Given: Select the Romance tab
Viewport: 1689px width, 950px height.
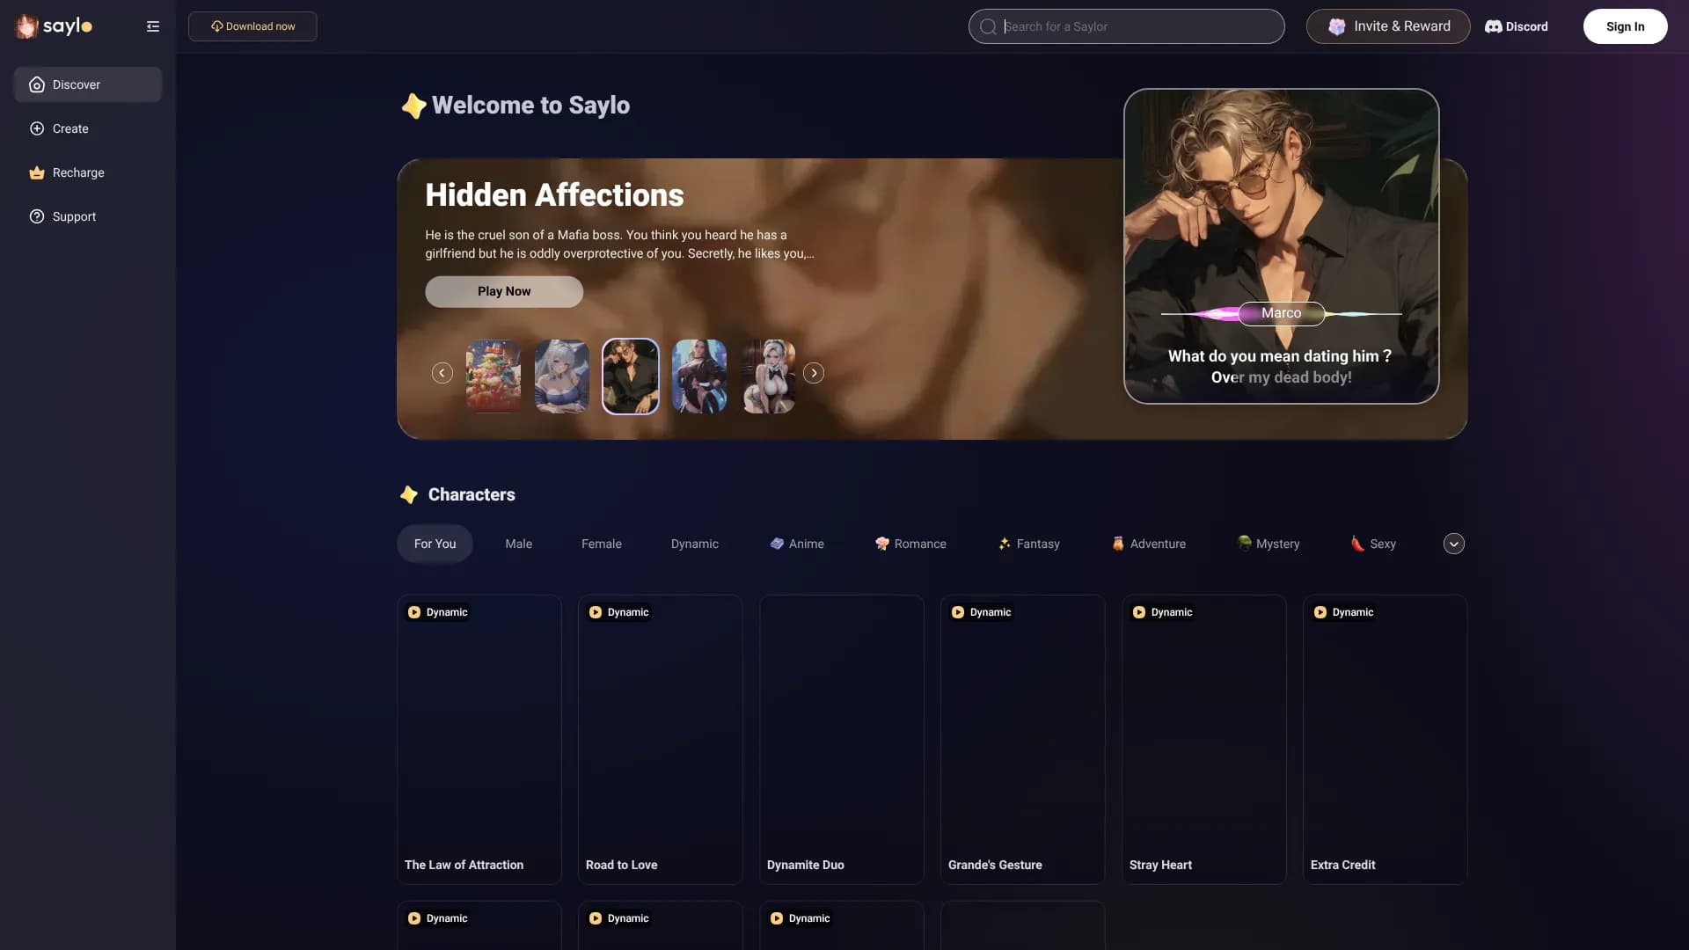Looking at the screenshot, I should pos(911,544).
